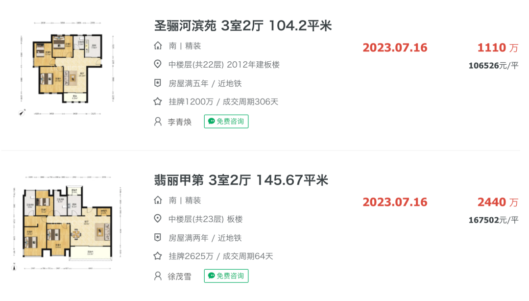Click agent name 李青焕
Viewport: 529px width, 301px height.
pyautogui.click(x=179, y=122)
